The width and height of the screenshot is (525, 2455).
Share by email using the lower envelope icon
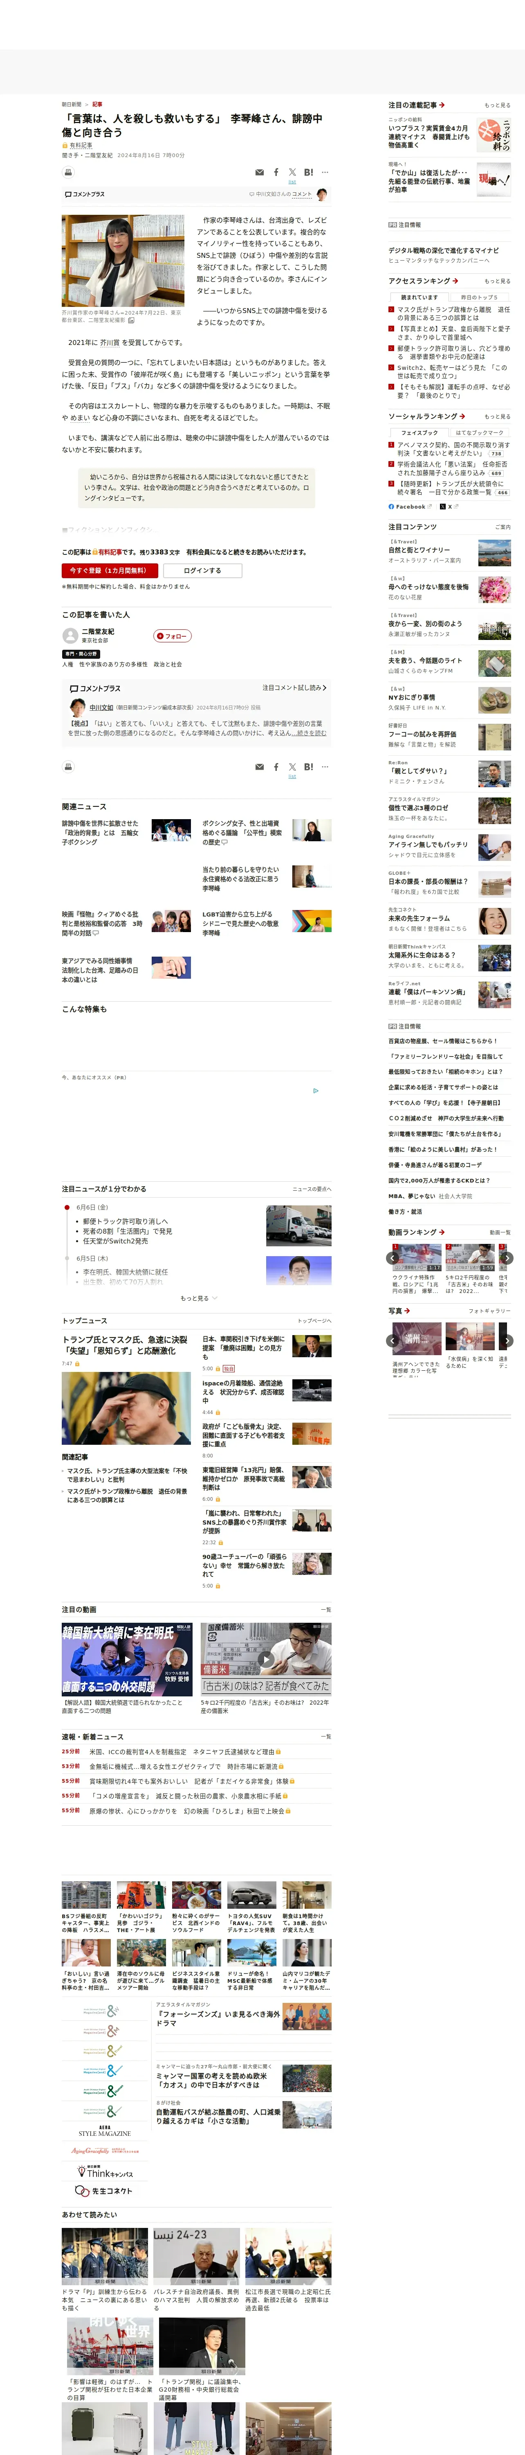[259, 766]
